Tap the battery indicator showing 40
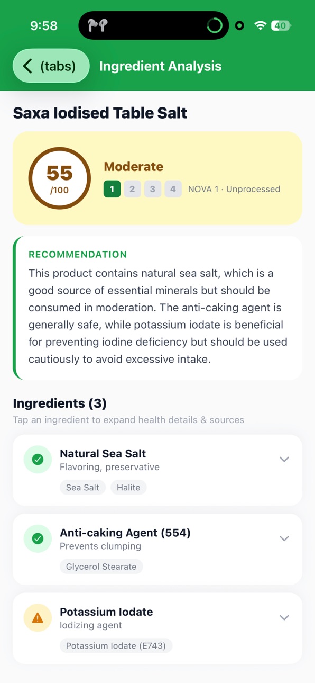The width and height of the screenshot is (315, 683). coord(281,25)
